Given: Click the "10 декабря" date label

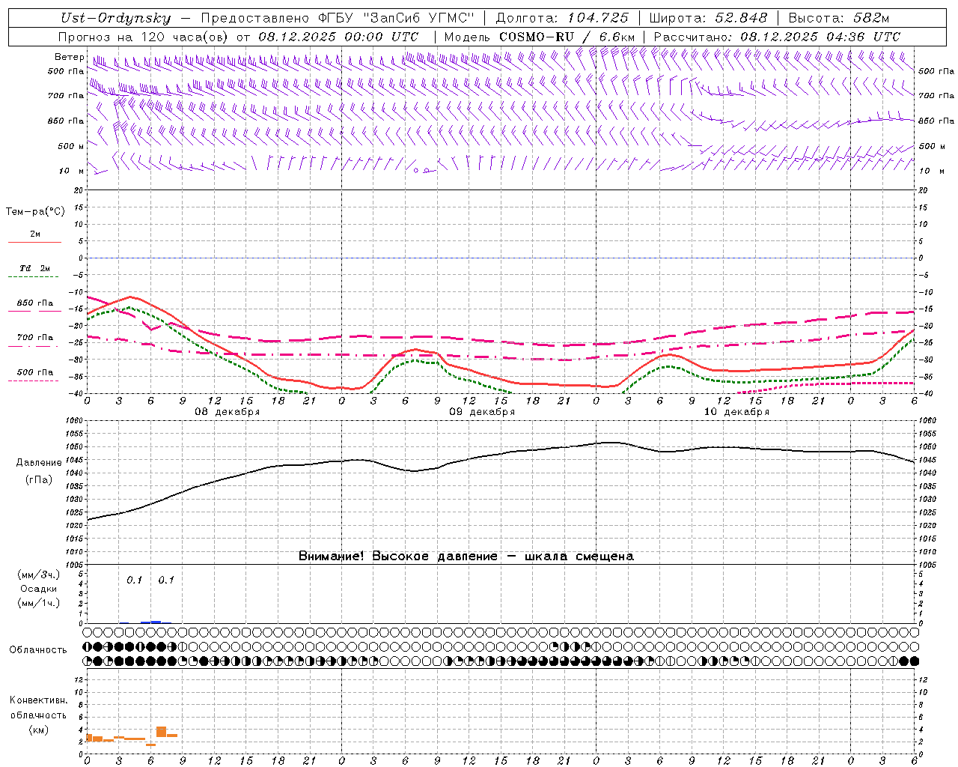Looking at the screenshot, I should pyautogui.click(x=736, y=412).
